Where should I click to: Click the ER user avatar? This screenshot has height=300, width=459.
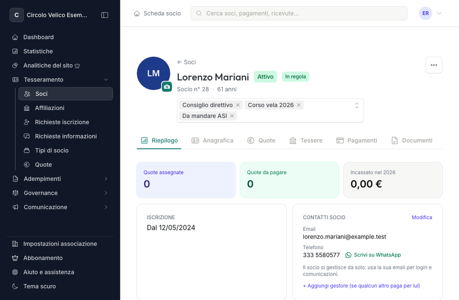(x=426, y=13)
